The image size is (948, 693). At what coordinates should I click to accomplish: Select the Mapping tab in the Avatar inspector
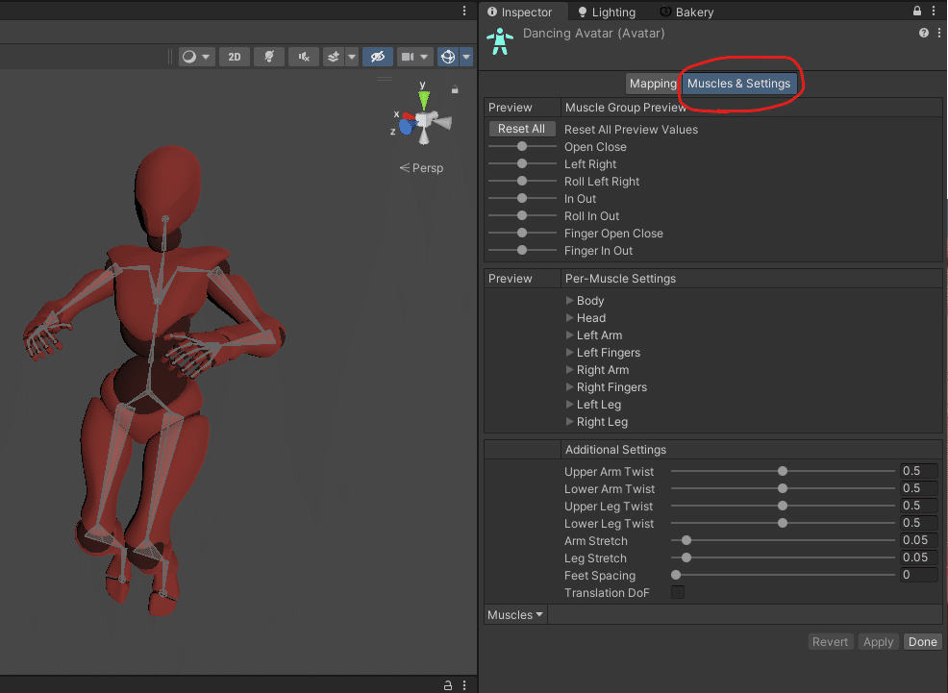653,84
